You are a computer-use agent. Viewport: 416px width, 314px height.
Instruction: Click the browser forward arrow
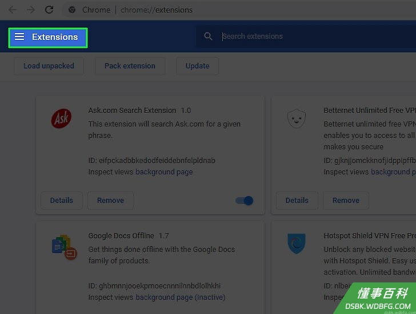tap(31, 10)
